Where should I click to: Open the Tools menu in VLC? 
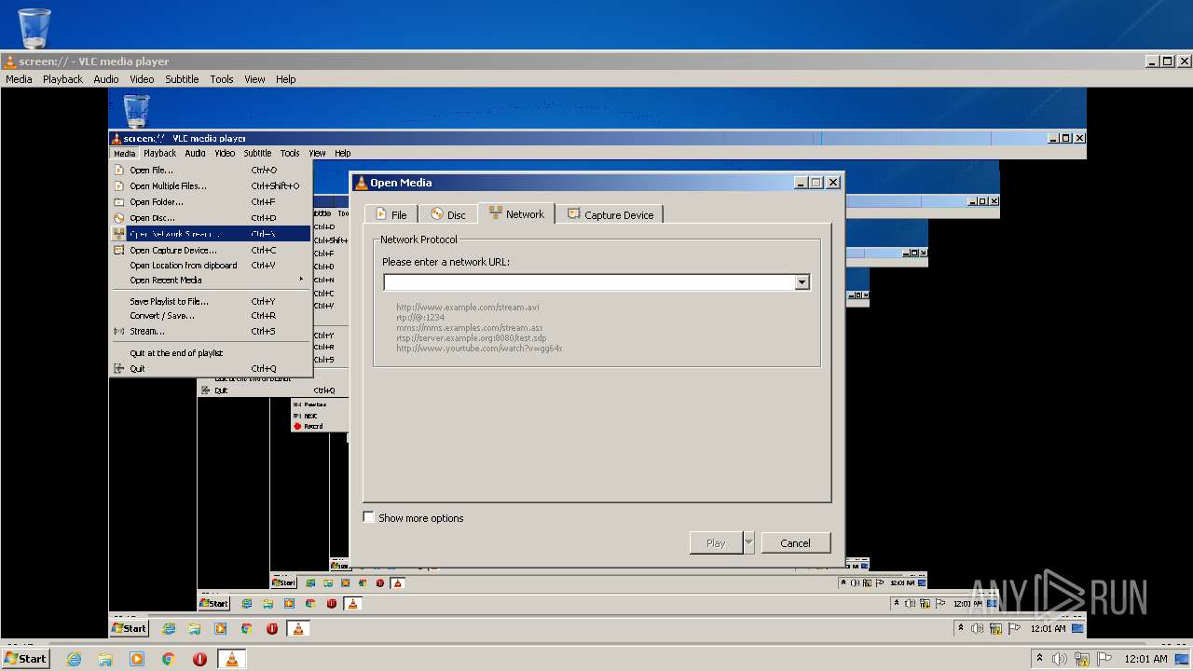pos(222,79)
